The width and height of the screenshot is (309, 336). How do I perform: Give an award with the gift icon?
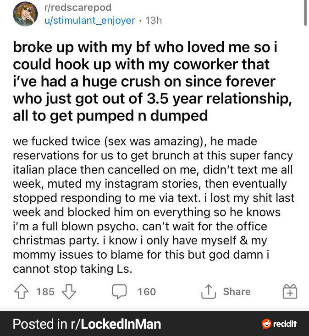click(290, 292)
